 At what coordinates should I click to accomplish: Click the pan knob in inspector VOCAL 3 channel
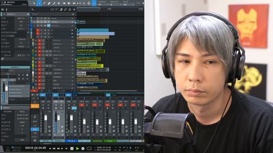click(x=27, y=75)
